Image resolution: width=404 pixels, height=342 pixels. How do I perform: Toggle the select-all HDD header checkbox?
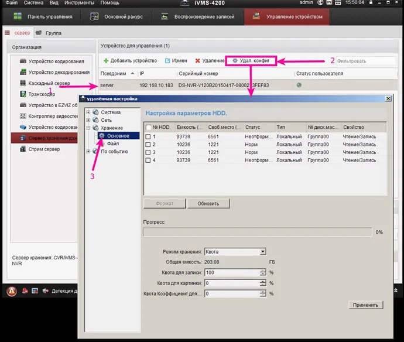[148, 126]
